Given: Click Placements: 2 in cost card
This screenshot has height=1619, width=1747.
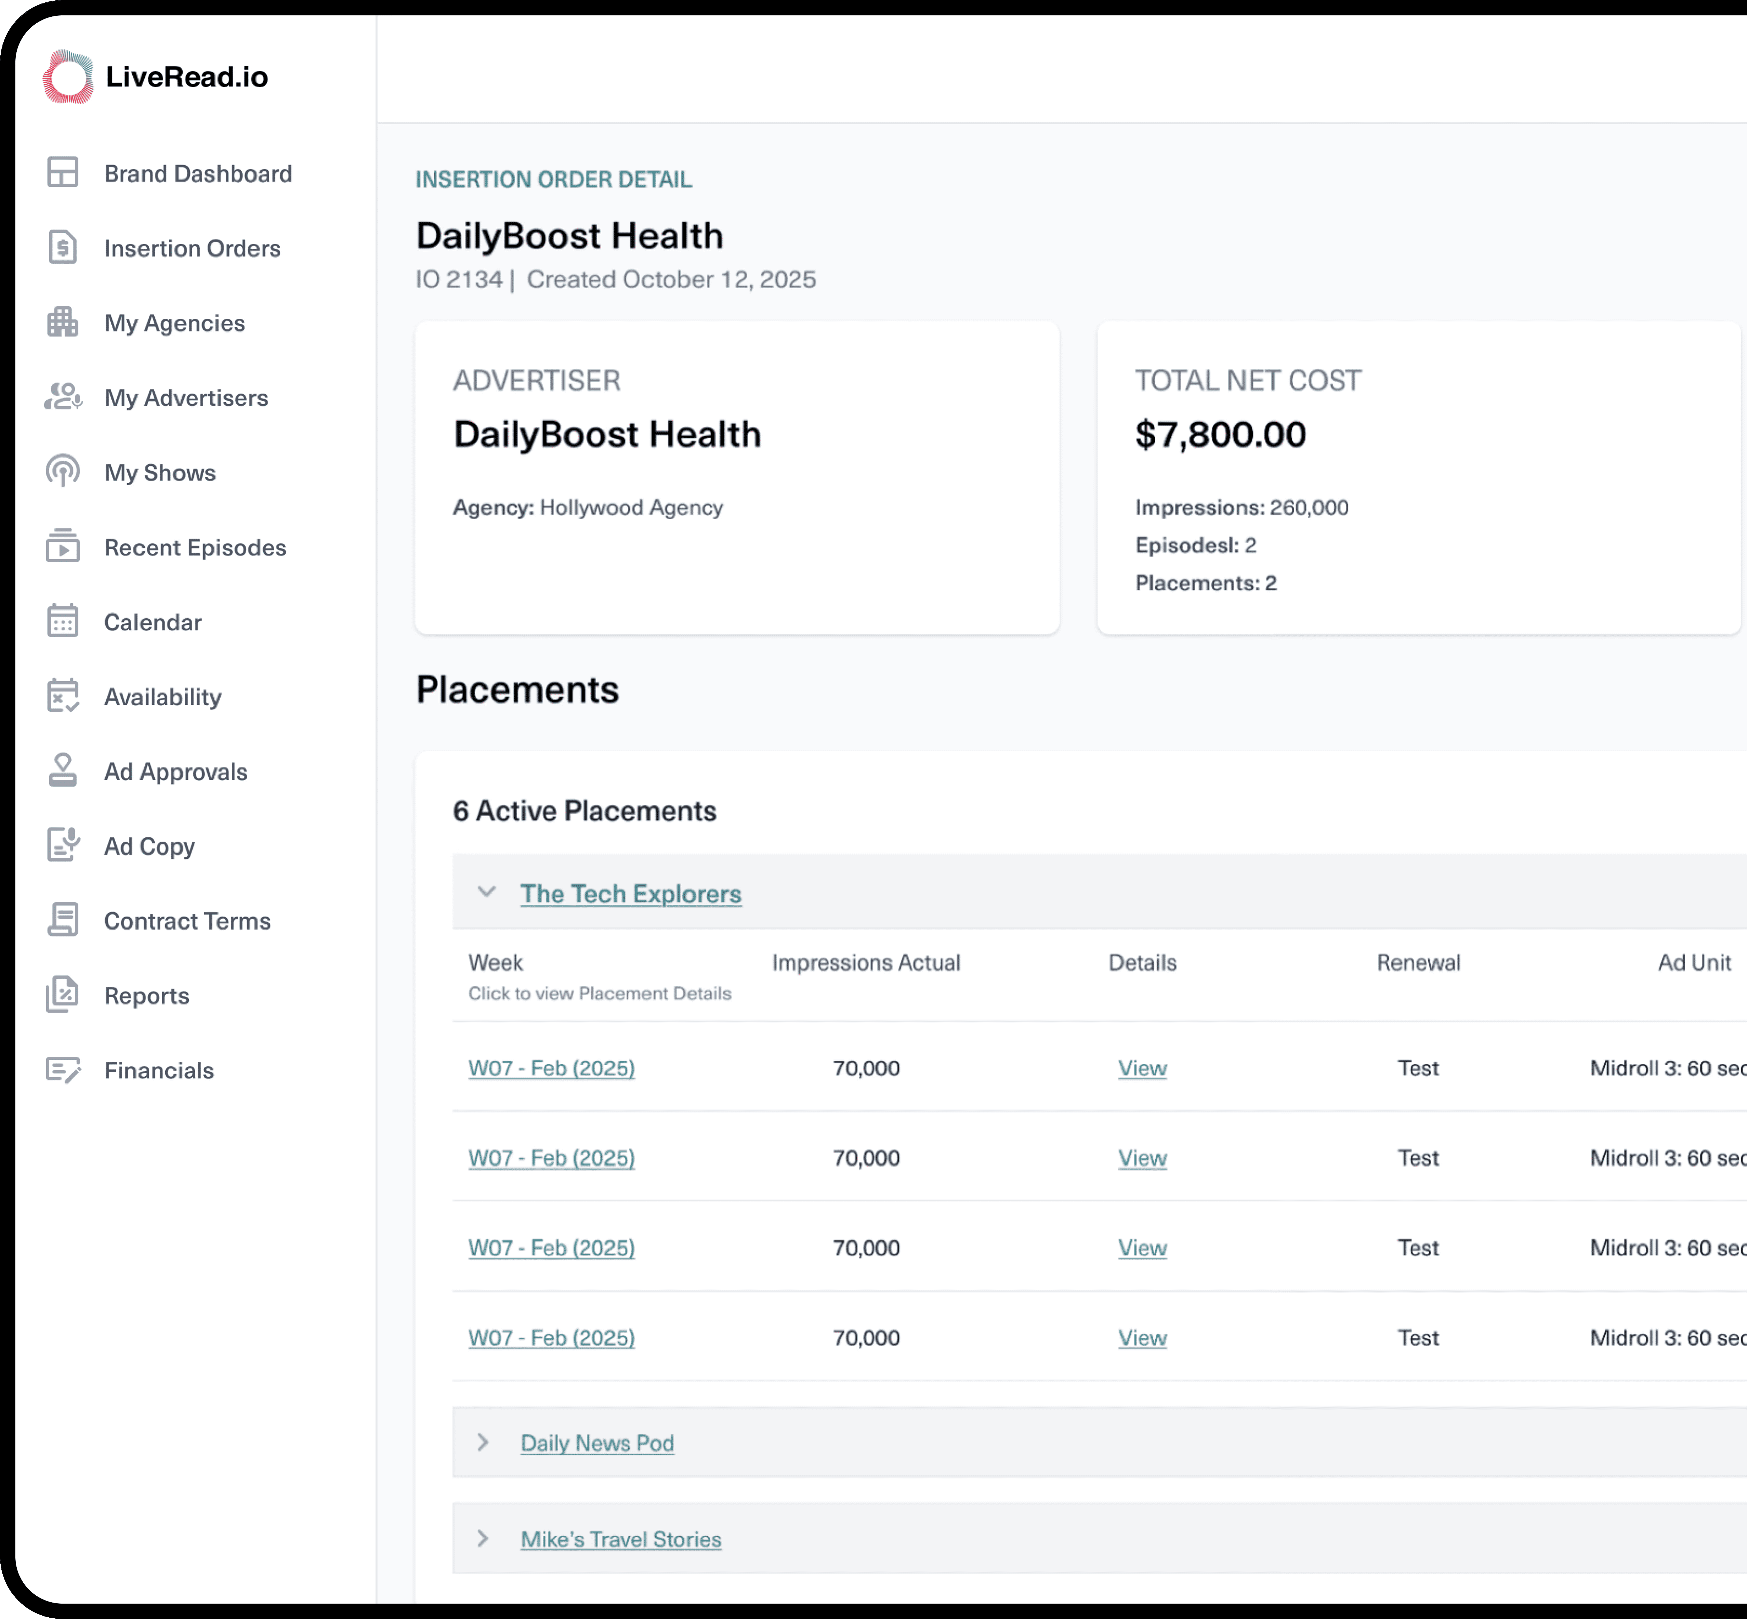Looking at the screenshot, I should 1206,583.
